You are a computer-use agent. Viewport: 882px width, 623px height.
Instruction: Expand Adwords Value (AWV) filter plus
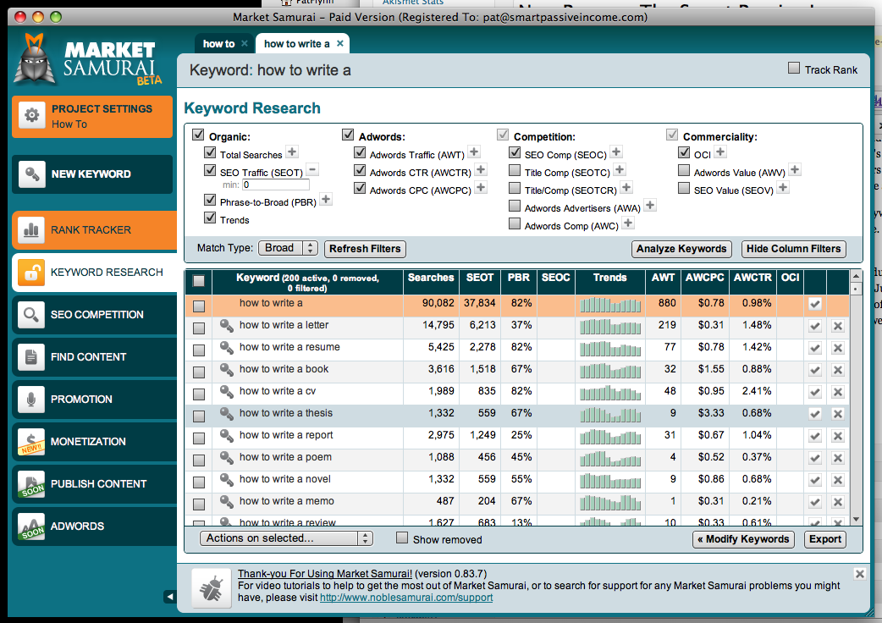795,170
